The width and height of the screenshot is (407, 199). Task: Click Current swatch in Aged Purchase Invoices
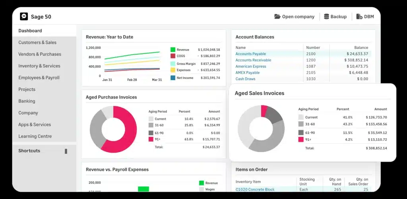(x=151, y=119)
